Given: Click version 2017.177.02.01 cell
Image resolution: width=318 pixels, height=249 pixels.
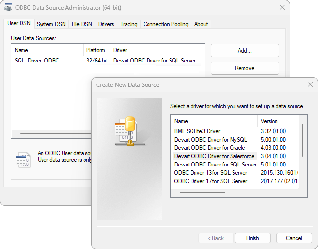Looking at the screenshot, I should [279, 181].
